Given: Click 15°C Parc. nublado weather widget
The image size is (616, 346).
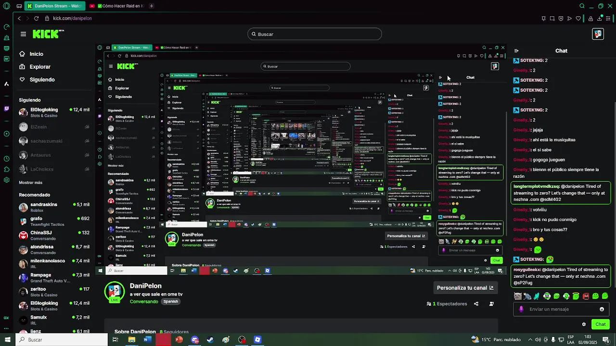Looking at the screenshot, I should (x=497, y=340).
